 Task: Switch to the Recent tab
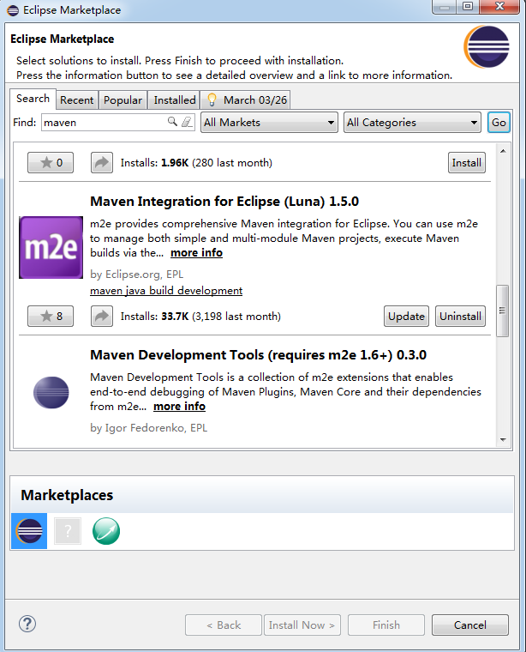77,100
